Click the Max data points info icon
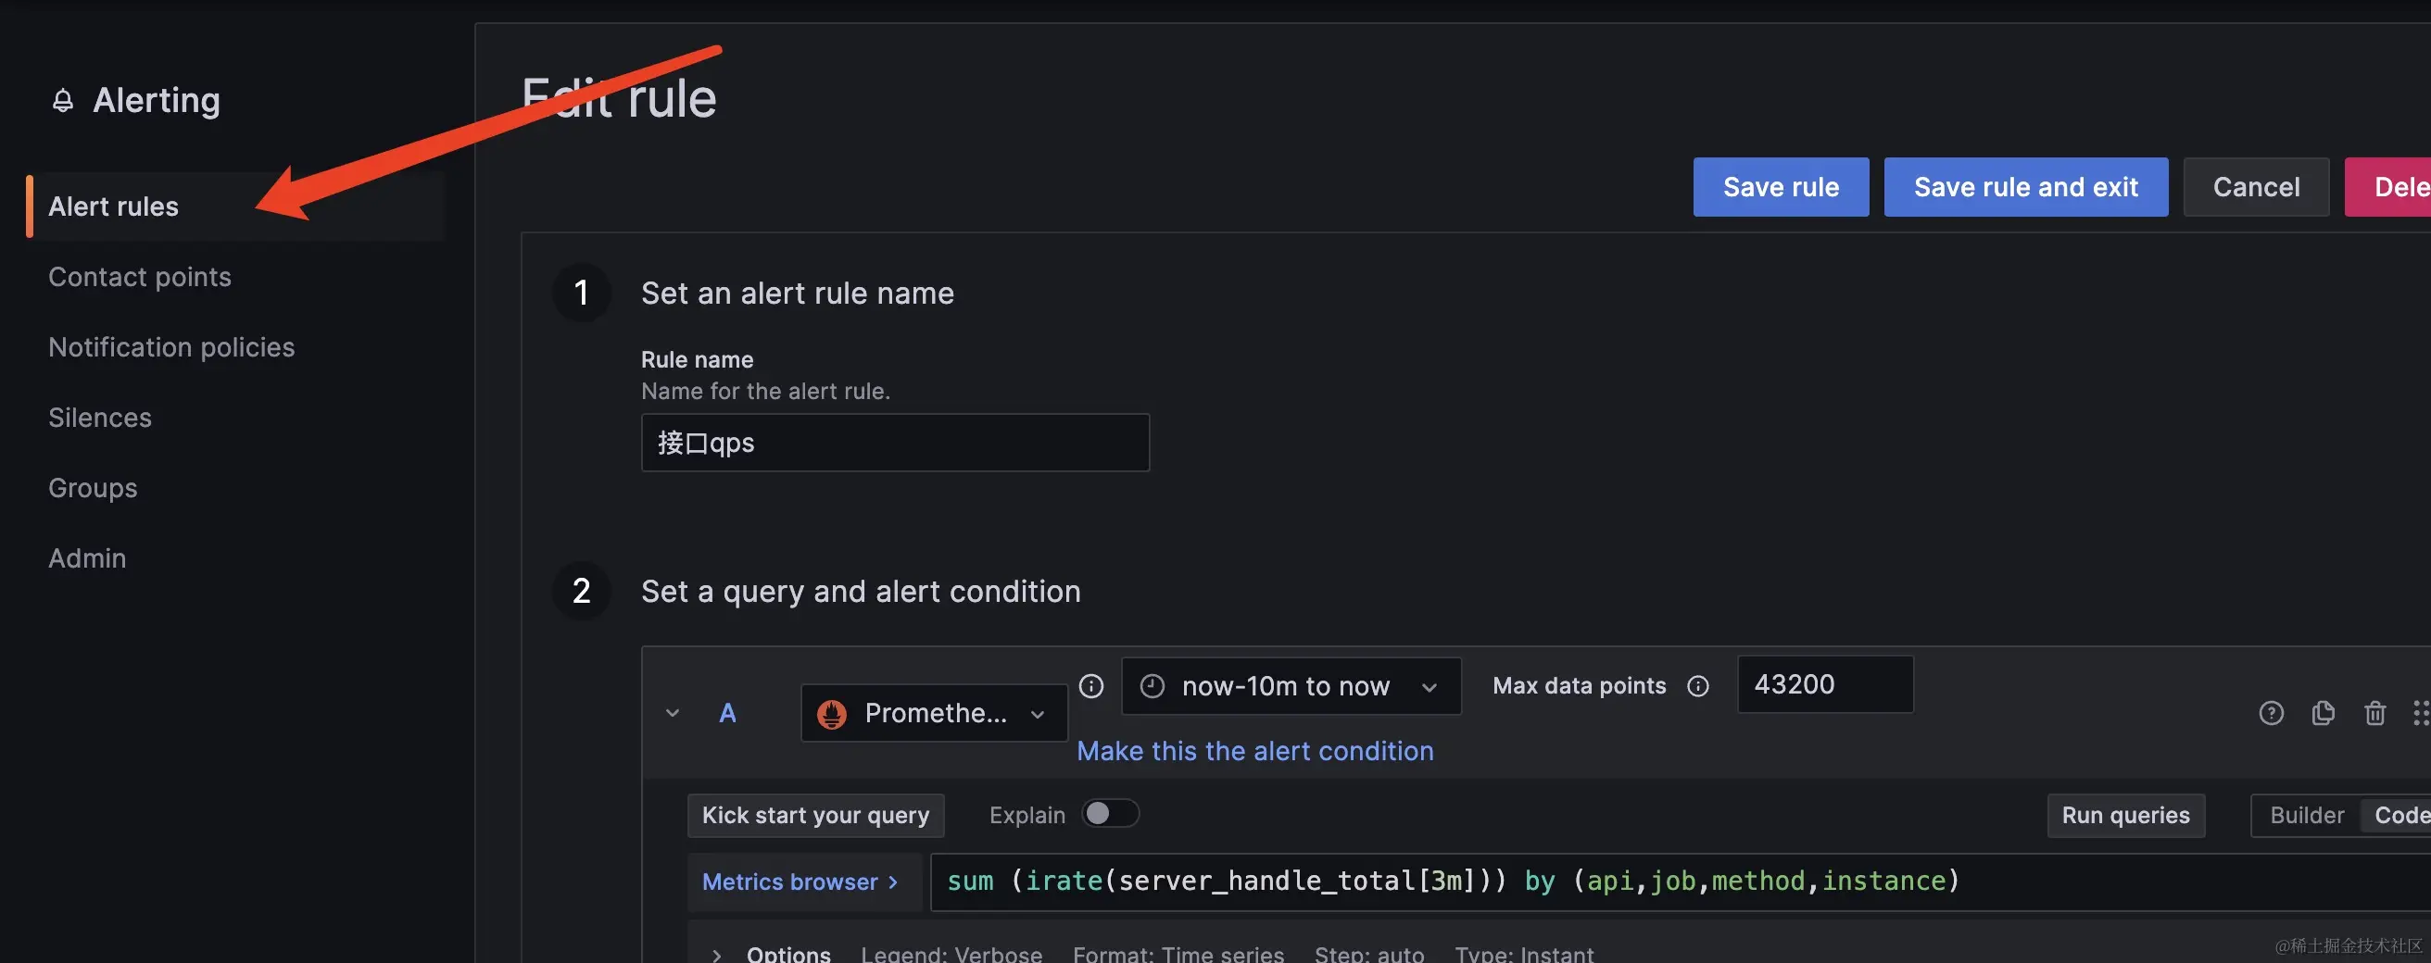This screenshot has width=2431, height=963. (1698, 686)
